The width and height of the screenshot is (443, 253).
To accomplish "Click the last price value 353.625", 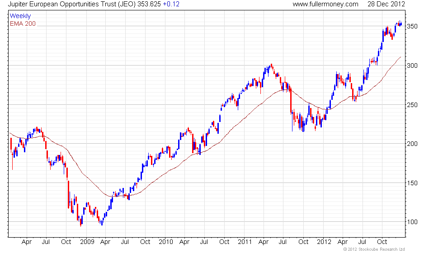I will click(149, 4).
